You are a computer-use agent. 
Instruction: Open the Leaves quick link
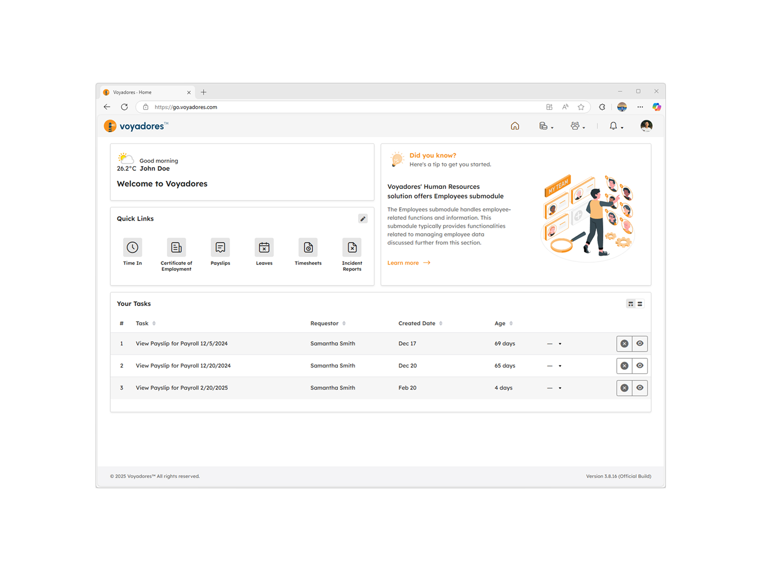tap(264, 252)
